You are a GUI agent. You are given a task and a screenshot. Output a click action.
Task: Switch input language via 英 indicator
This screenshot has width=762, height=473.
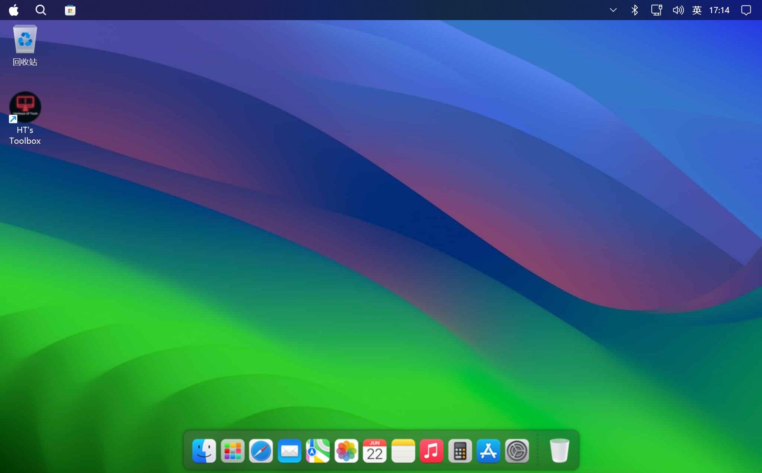[x=697, y=10]
